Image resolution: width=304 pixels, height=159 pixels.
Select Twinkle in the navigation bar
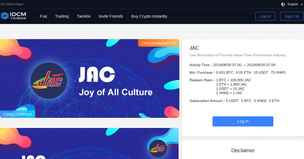[x=84, y=16]
